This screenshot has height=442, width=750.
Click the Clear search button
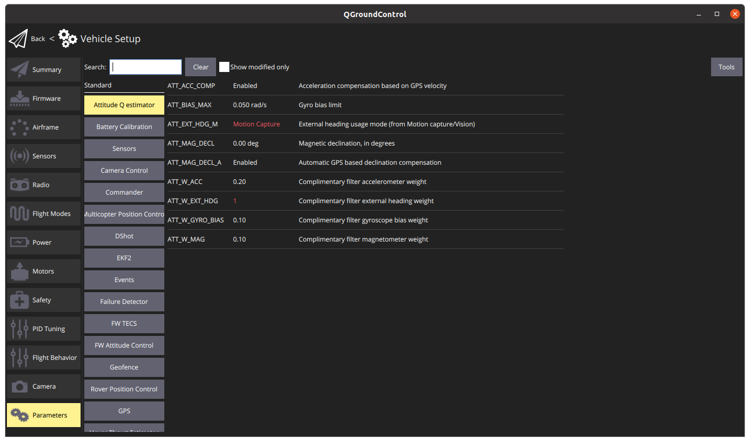pyautogui.click(x=201, y=67)
